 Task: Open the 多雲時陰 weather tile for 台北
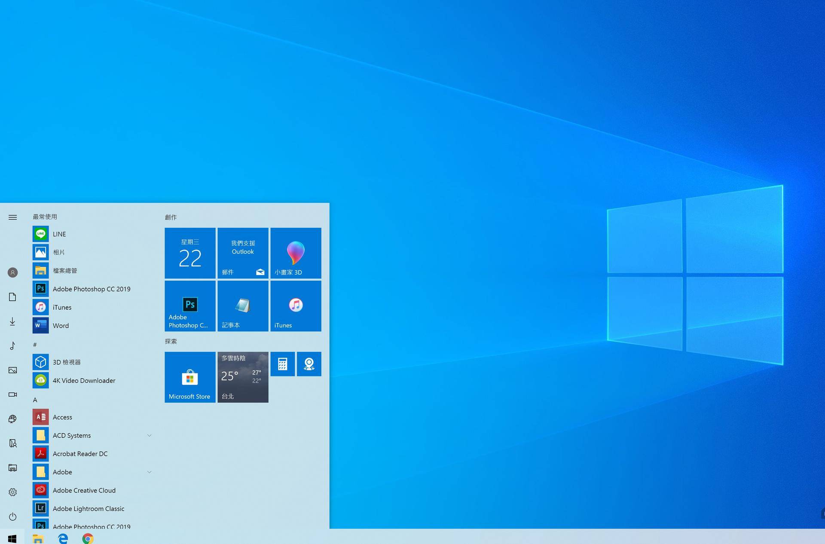[242, 377]
